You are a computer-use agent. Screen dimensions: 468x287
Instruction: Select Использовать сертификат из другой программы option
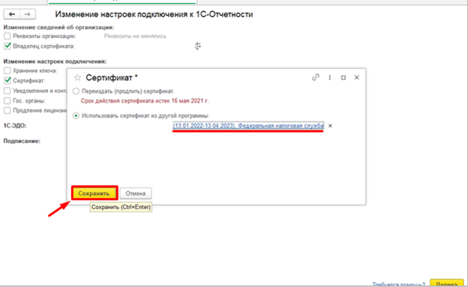(76, 115)
